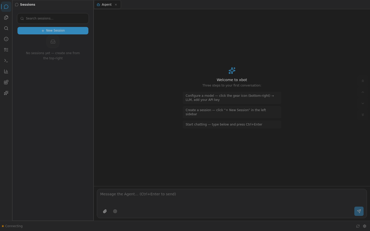Open the chat sessions sidebar icon
This screenshot has height=231, width=370.
6,7
